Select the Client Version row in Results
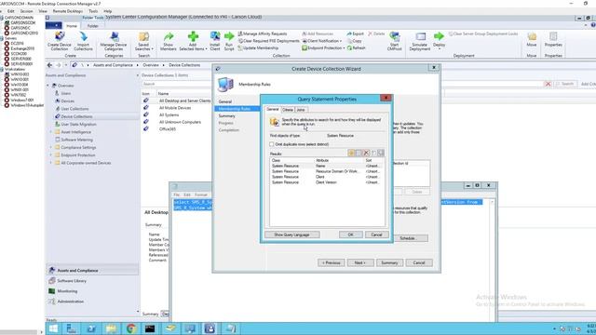This screenshot has width=596, height=335. [x=327, y=182]
